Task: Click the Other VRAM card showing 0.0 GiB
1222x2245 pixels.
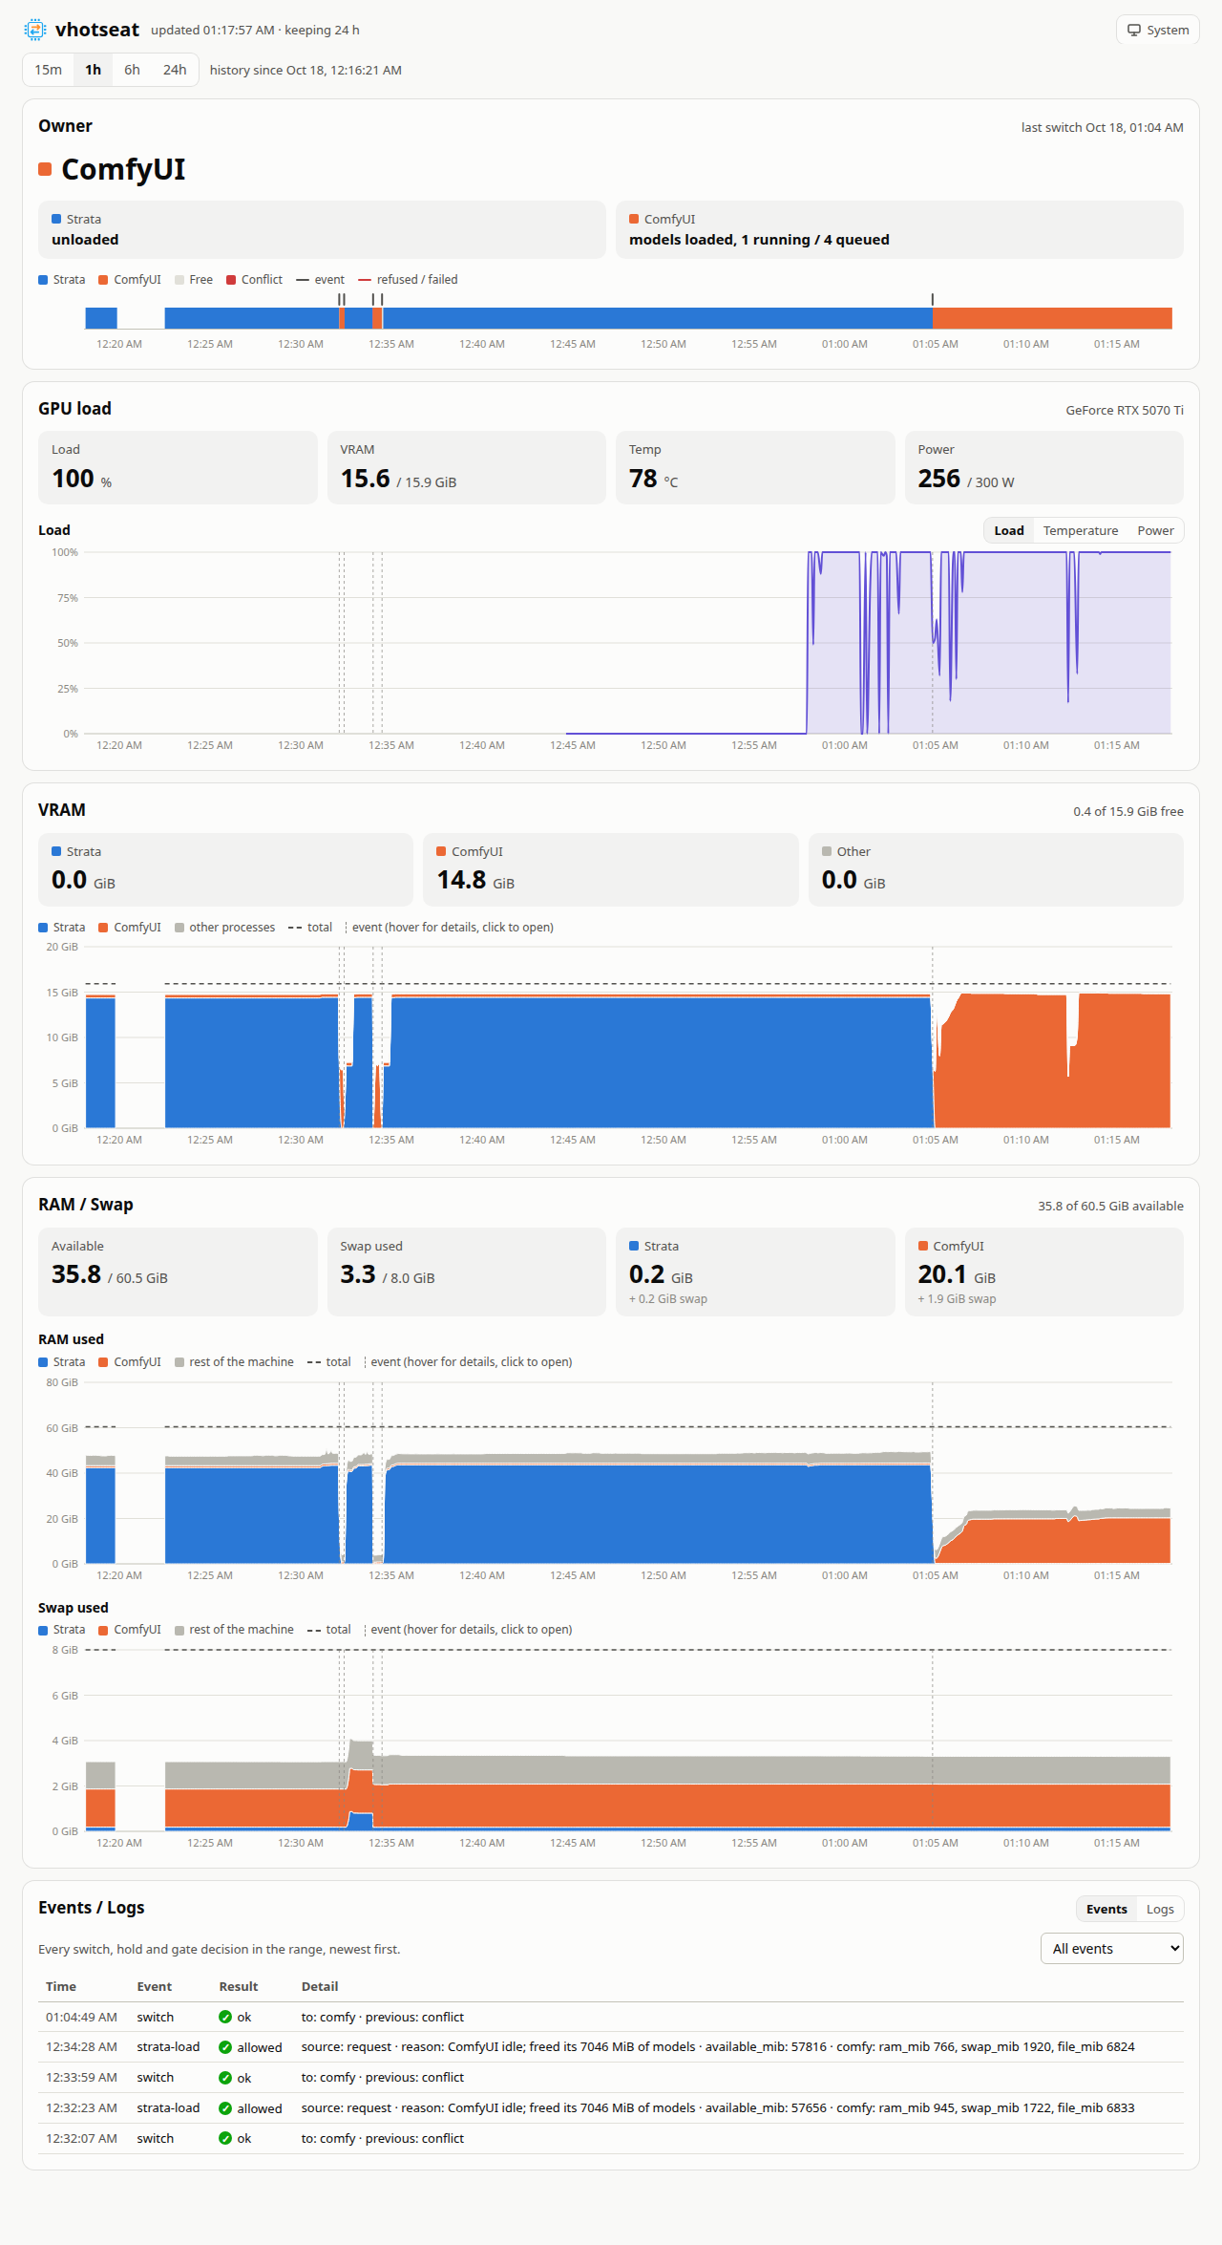Action: [x=996, y=869]
